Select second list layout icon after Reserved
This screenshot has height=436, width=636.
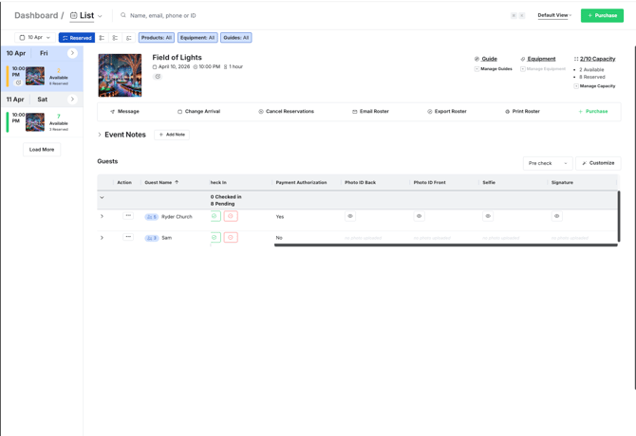[x=102, y=38]
